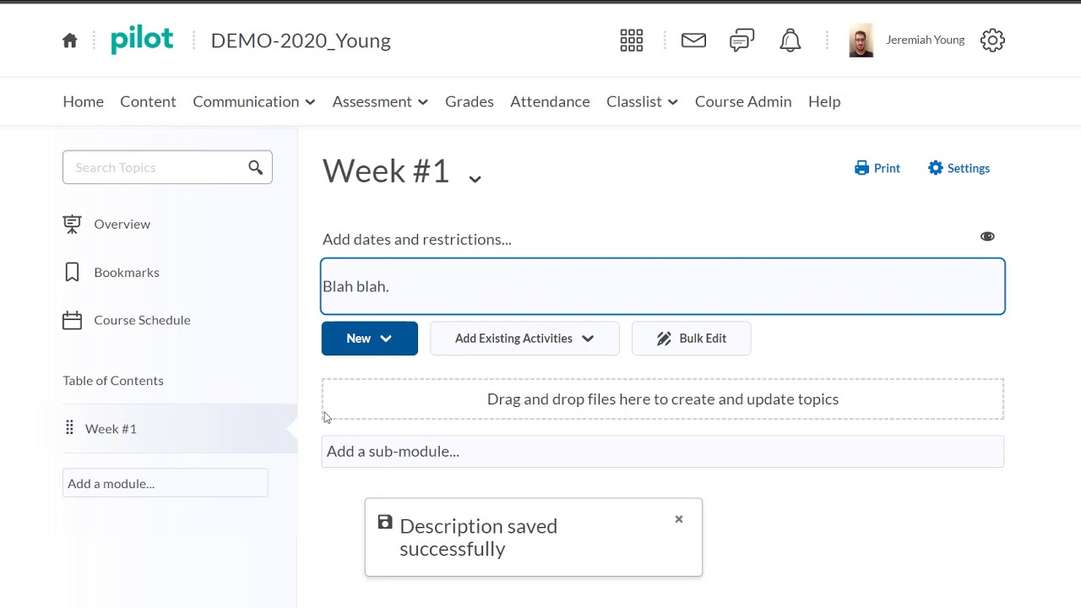Click the Course Schedule calendar icon
1081x608 pixels.
coord(72,320)
